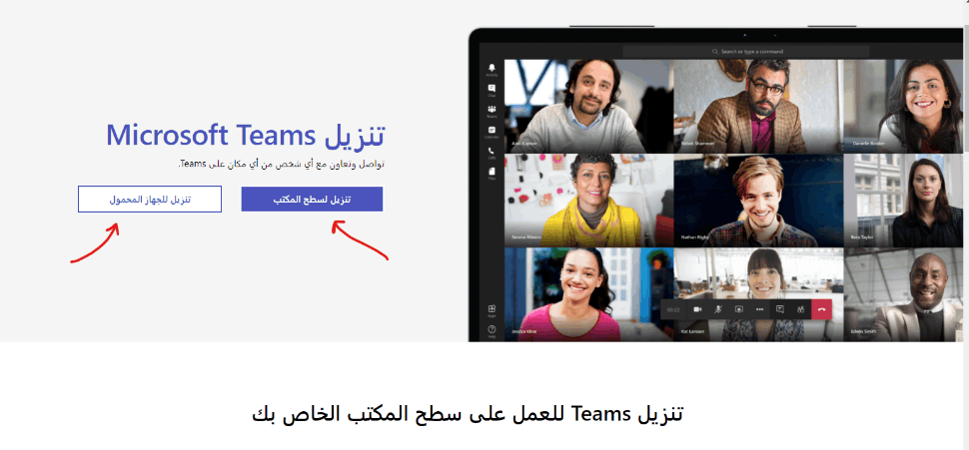Click the blue download for desktop button

coord(312,200)
